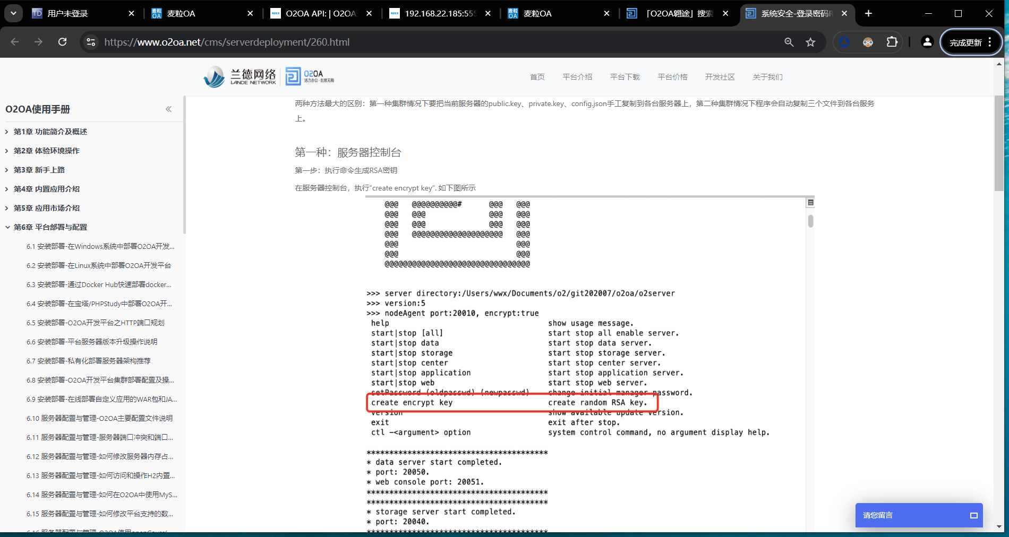Open section 6.3 Docker Hub deployment
This screenshot has width=1009, height=537.
pos(99,284)
